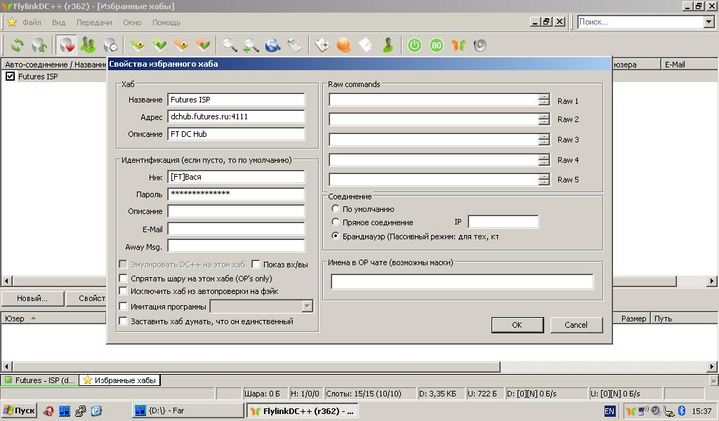This screenshot has width=719, height=421.
Task: Click the Raw 4 spin control
Action: pyautogui.click(x=544, y=159)
